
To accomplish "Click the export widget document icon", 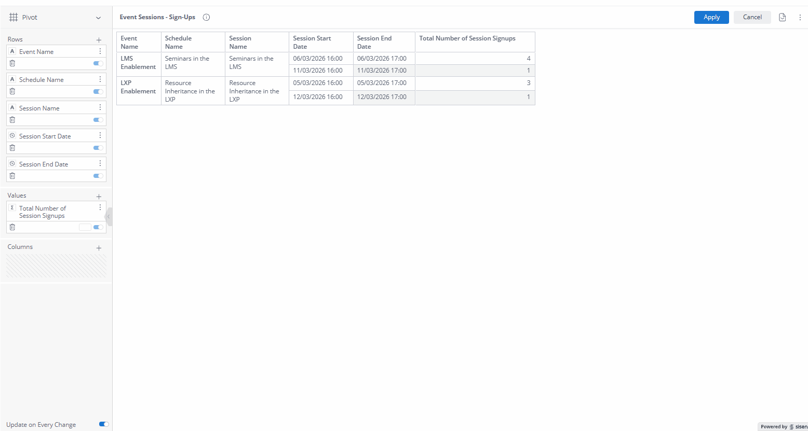I will (782, 17).
